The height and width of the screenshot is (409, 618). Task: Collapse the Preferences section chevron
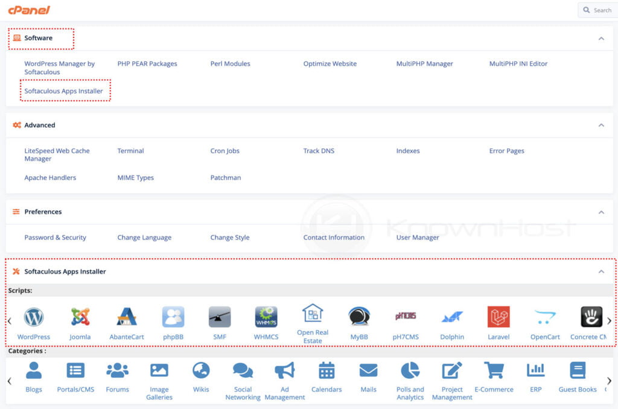601,212
